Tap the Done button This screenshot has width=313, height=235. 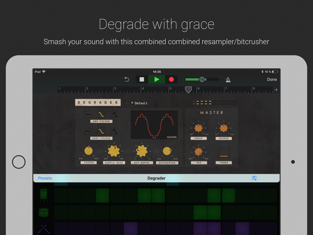point(272,80)
